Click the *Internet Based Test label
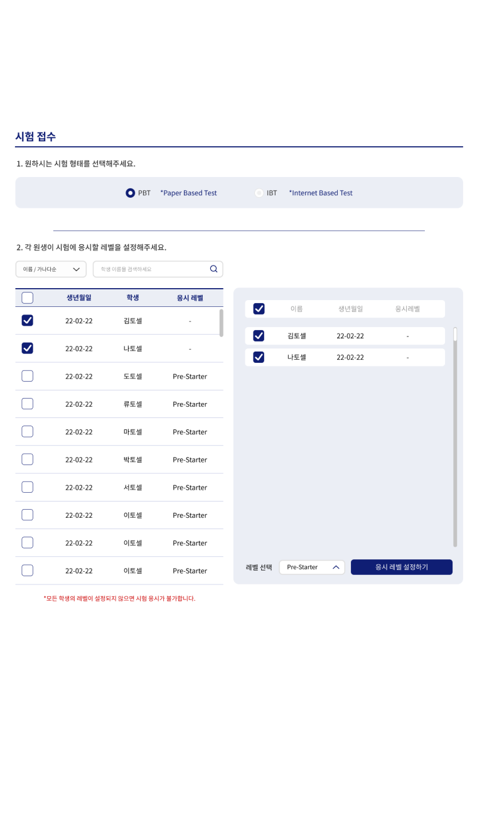 pyautogui.click(x=321, y=193)
